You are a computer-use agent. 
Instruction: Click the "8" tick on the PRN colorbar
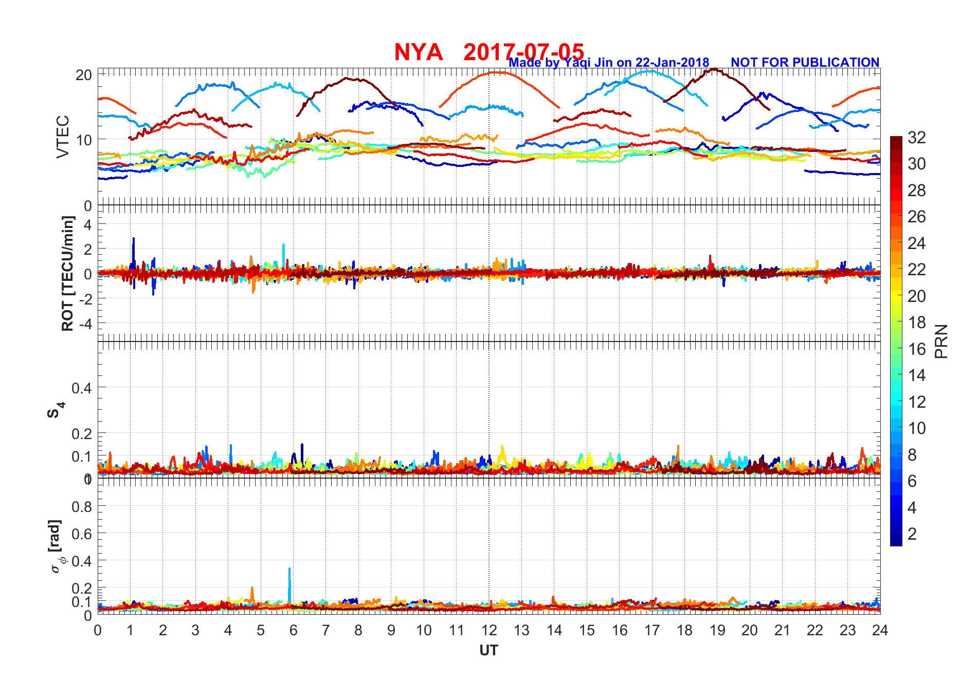pos(912,455)
